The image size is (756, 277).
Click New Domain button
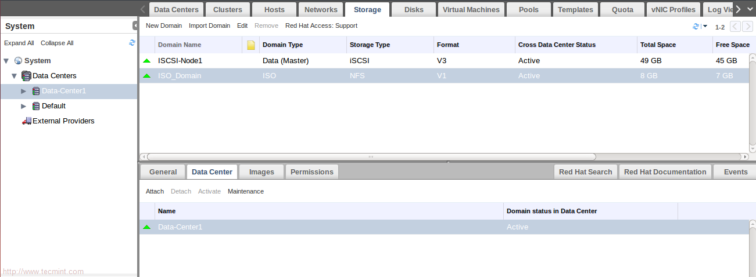(x=163, y=26)
